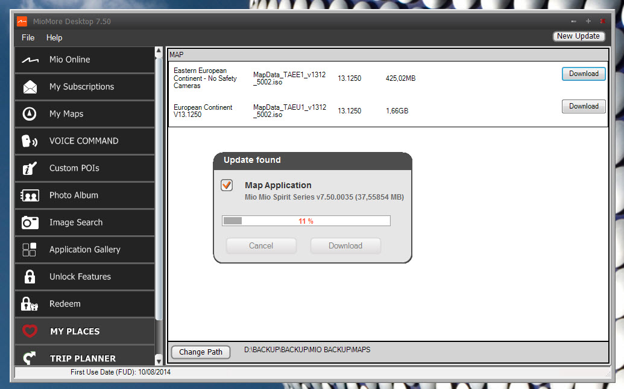Screen dimensions: 624x389
Task: Click the sidebar scroll up arrow
Action: 159,51
